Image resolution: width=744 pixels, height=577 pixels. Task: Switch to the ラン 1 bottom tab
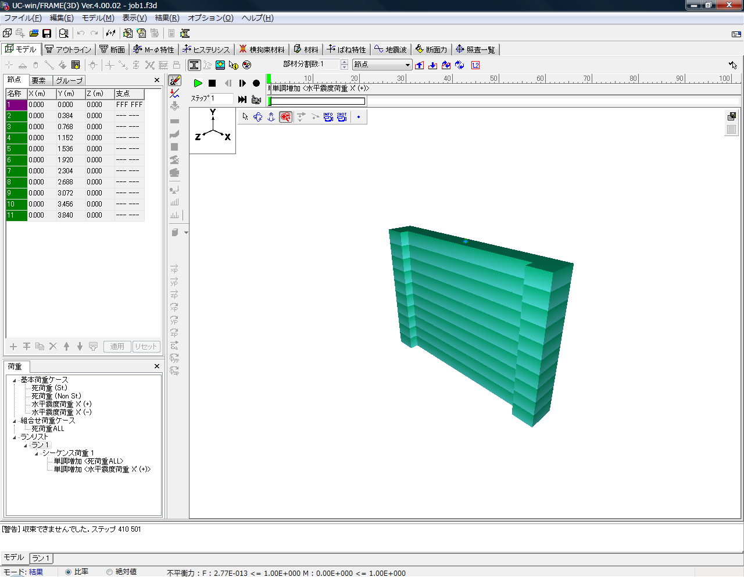pos(41,558)
